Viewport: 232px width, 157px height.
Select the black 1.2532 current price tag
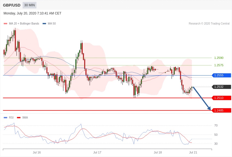(222, 87)
